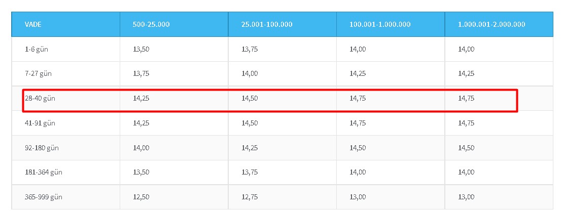Select the 365-999 gün row label
Image resolution: width=562 pixels, height=213 pixels.
[44, 197]
